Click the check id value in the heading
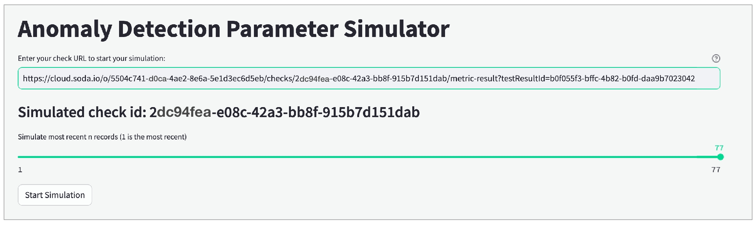The height and width of the screenshot is (225, 756). click(x=284, y=112)
